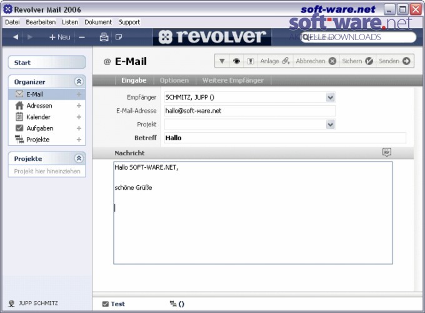Click into the Nachricht message body

pyautogui.click(x=253, y=213)
